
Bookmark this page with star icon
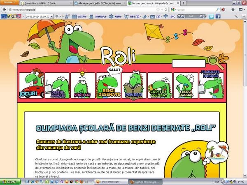pos(158,9)
